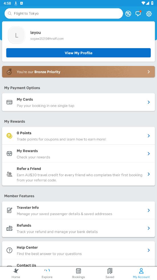
Task: Tap the yellow Points coin icon
Action: [9, 136]
